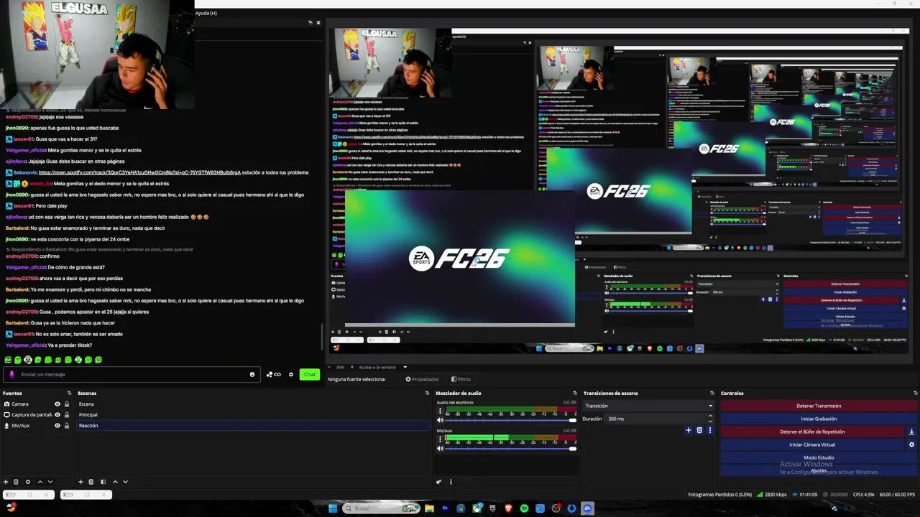The height and width of the screenshot is (517, 920).
Task: Move source down in Fuentes list
Action: click(50, 482)
